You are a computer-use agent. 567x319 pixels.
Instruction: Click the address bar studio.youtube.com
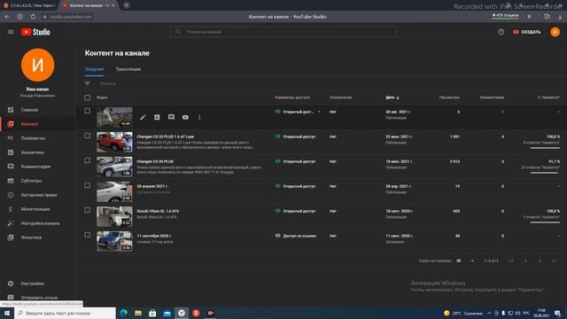[x=71, y=17]
